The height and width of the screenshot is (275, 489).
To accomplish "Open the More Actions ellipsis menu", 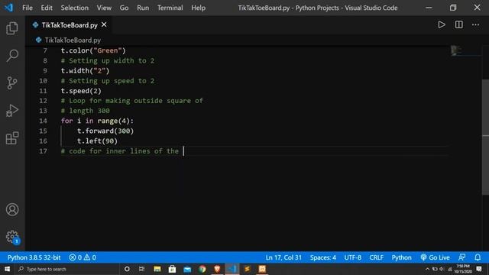I will pos(475,24).
